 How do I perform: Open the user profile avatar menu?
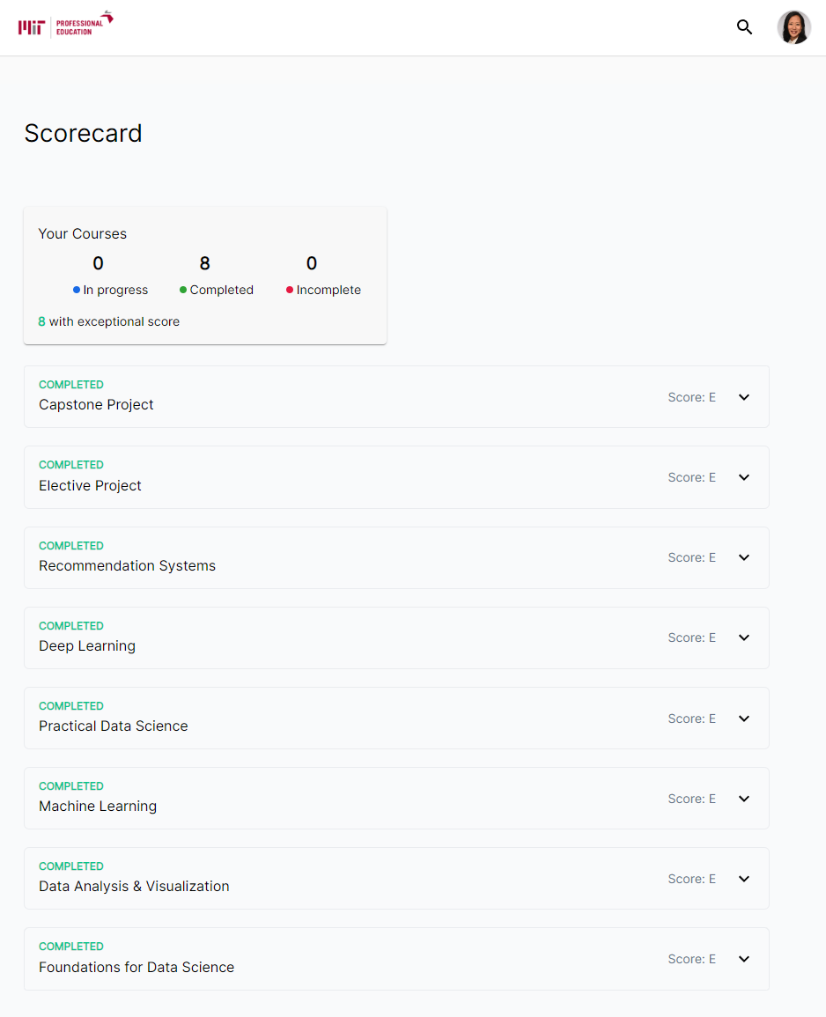793,27
